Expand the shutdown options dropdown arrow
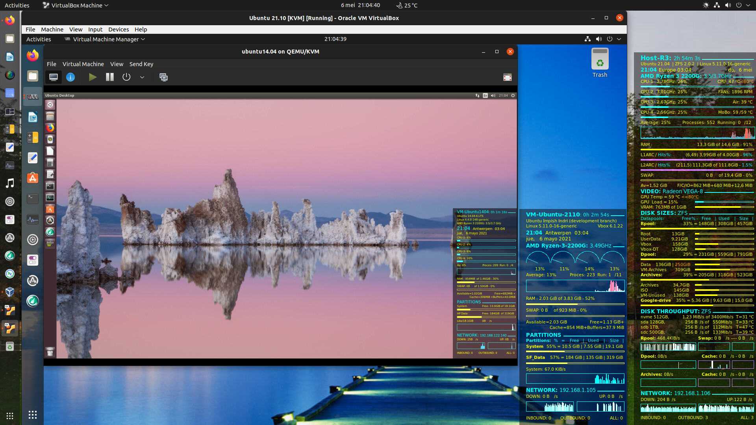This screenshot has height=425, width=756. pyautogui.click(x=142, y=77)
